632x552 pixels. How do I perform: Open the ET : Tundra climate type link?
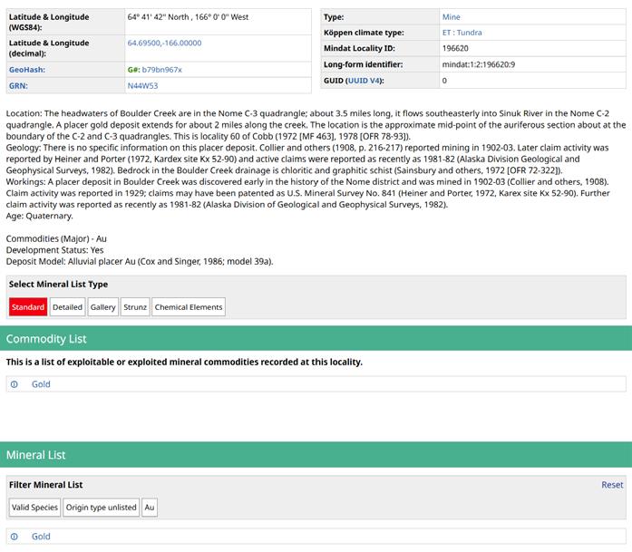[462, 33]
